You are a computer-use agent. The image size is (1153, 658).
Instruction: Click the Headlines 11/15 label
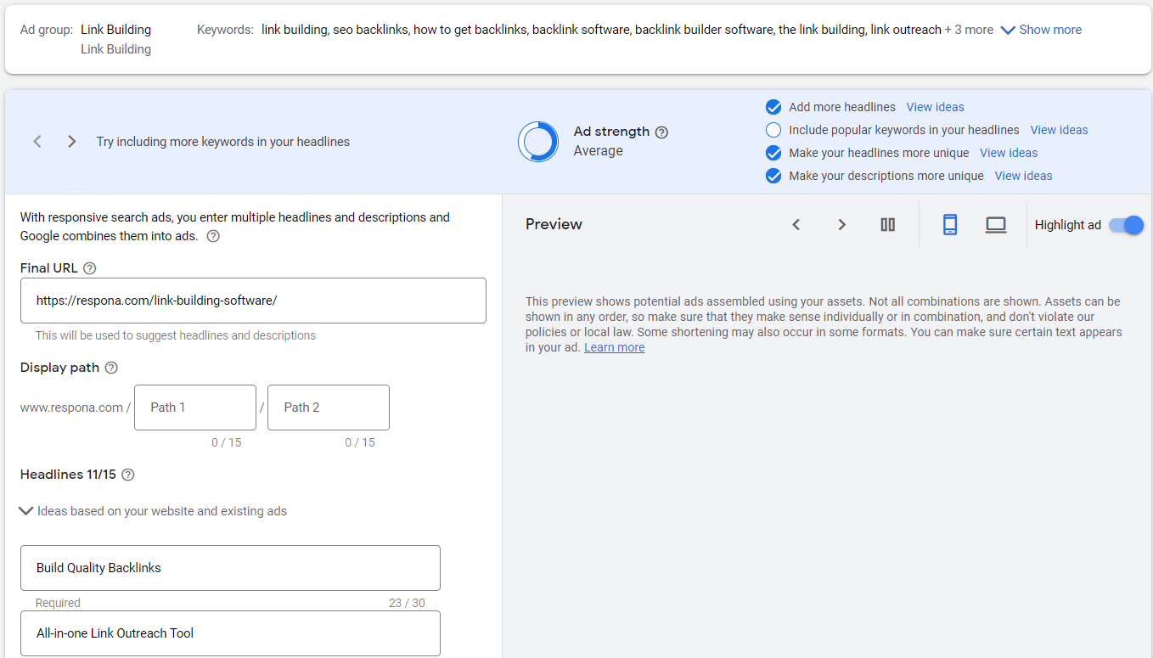point(68,475)
